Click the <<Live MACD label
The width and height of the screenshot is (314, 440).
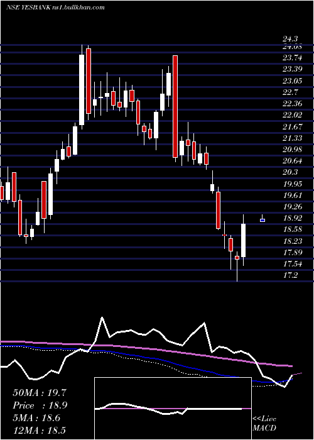click(264, 423)
